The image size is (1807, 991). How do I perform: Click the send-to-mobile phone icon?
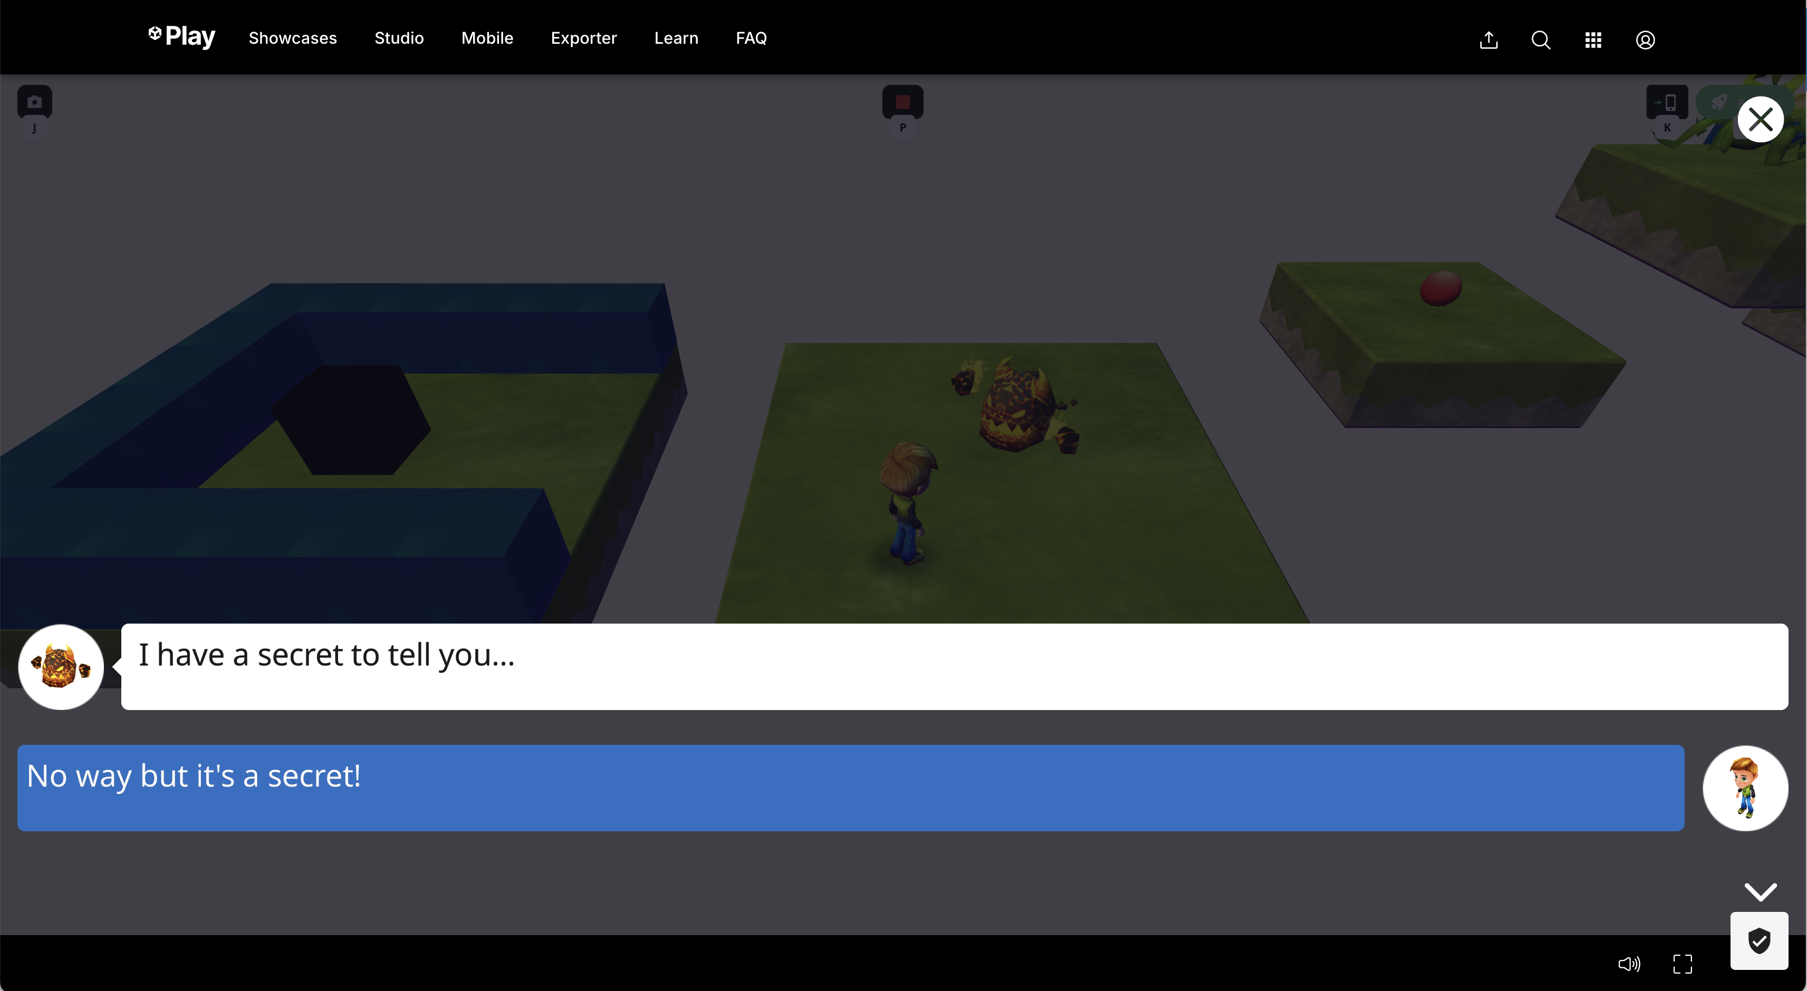pos(1667,102)
